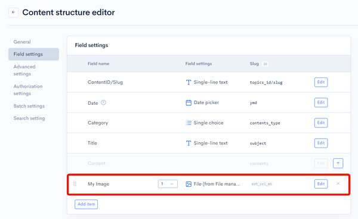Go back using the arrow button

(x=14, y=12)
